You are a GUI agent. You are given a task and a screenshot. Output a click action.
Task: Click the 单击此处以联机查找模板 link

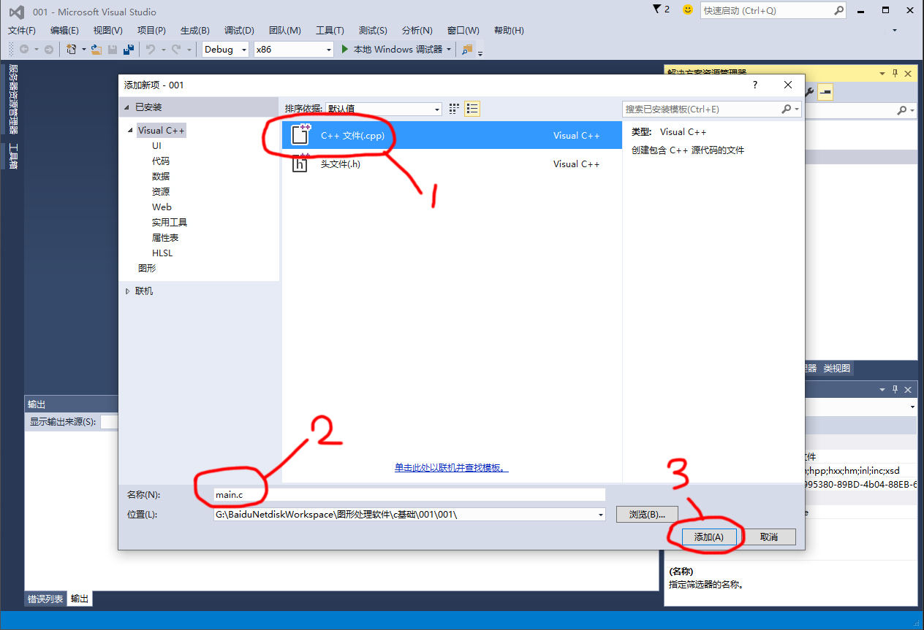pyautogui.click(x=451, y=467)
